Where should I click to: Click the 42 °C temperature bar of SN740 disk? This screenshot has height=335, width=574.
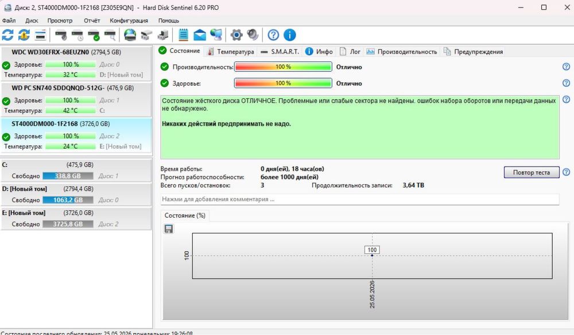[x=70, y=111]
